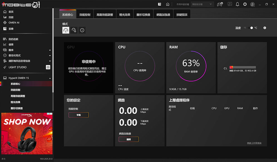This screenshot has height=162, width=277.
Task: Switch to 系統核心 tab
Action: [x=68, y=14]
